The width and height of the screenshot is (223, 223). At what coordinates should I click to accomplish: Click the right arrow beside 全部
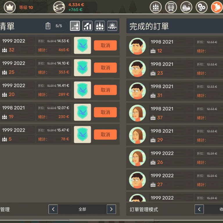(x=111, y=209)
